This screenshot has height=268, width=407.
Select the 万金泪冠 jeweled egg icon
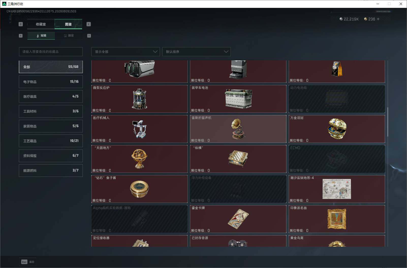click(337, 129)
